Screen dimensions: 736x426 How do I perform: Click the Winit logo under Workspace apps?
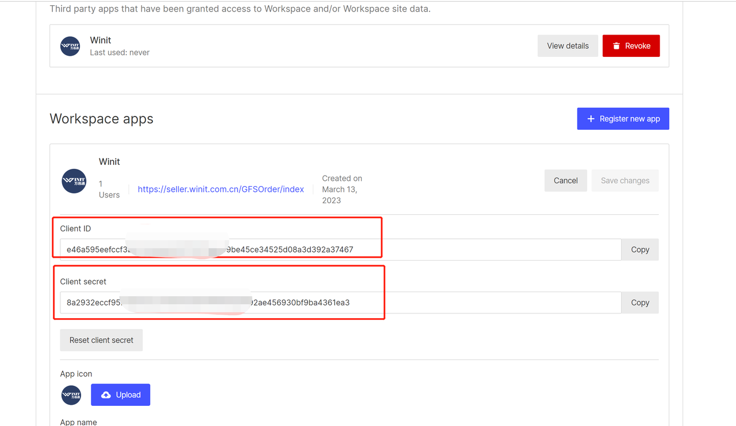(74, 181)
